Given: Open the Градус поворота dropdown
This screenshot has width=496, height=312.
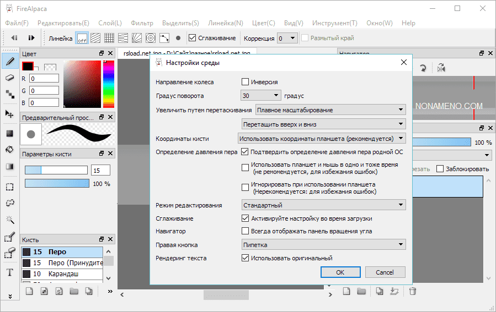Looking at the screenshot, I should tap(261, 95).
